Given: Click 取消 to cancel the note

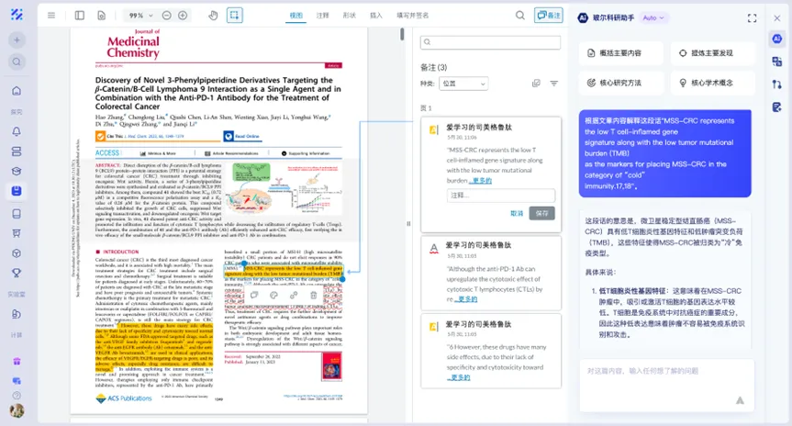Looking at the screenshot, I should point(517,213).
